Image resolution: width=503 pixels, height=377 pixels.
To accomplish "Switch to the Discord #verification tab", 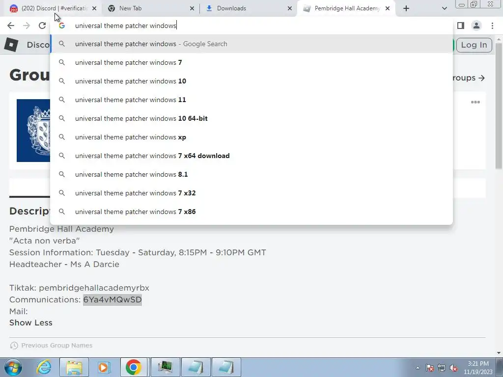I will click(x=51, y=8).
